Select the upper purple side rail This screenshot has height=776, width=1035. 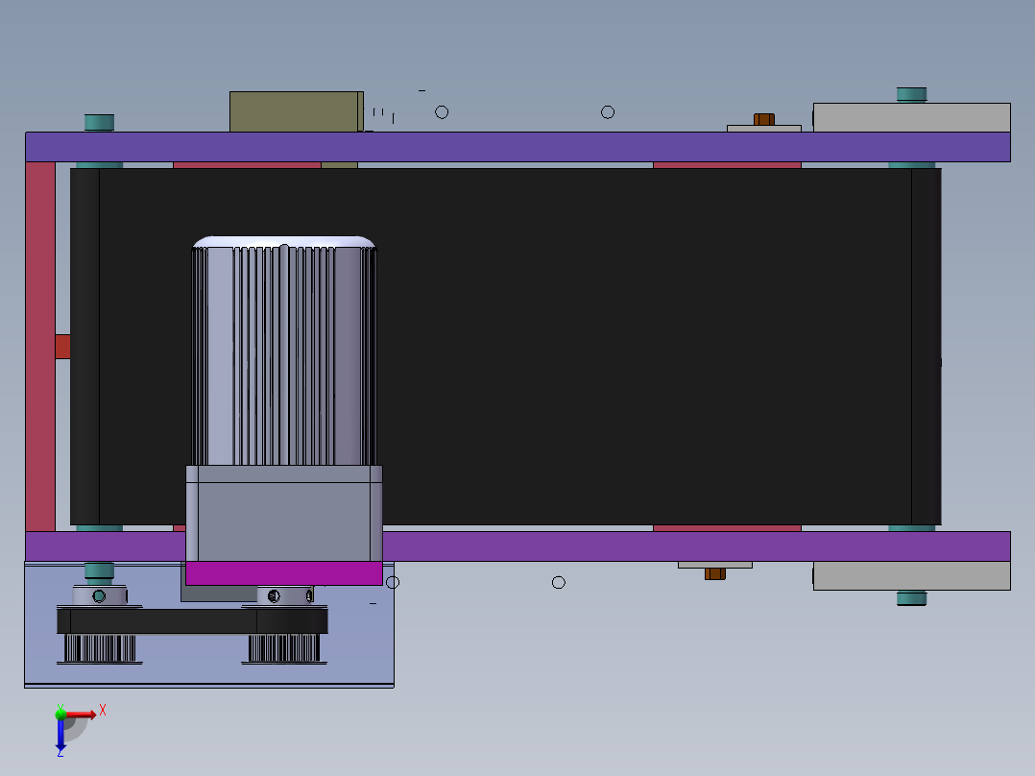pos(517,147)
